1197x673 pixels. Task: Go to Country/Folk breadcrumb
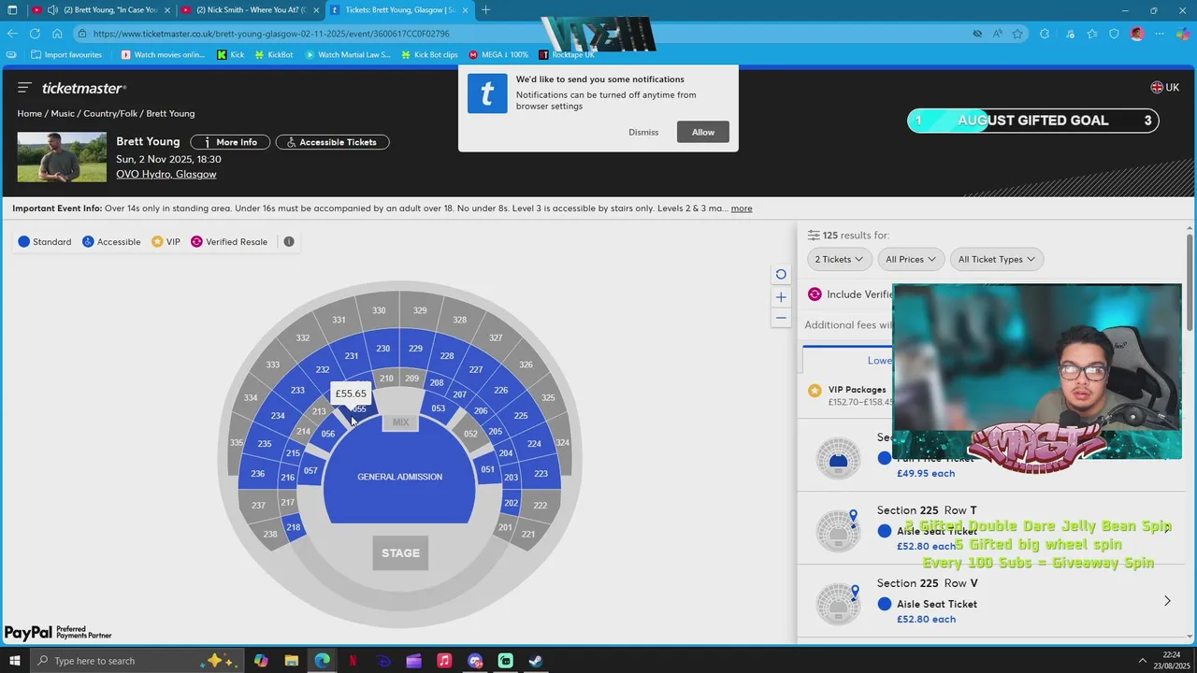pos(110,113)
